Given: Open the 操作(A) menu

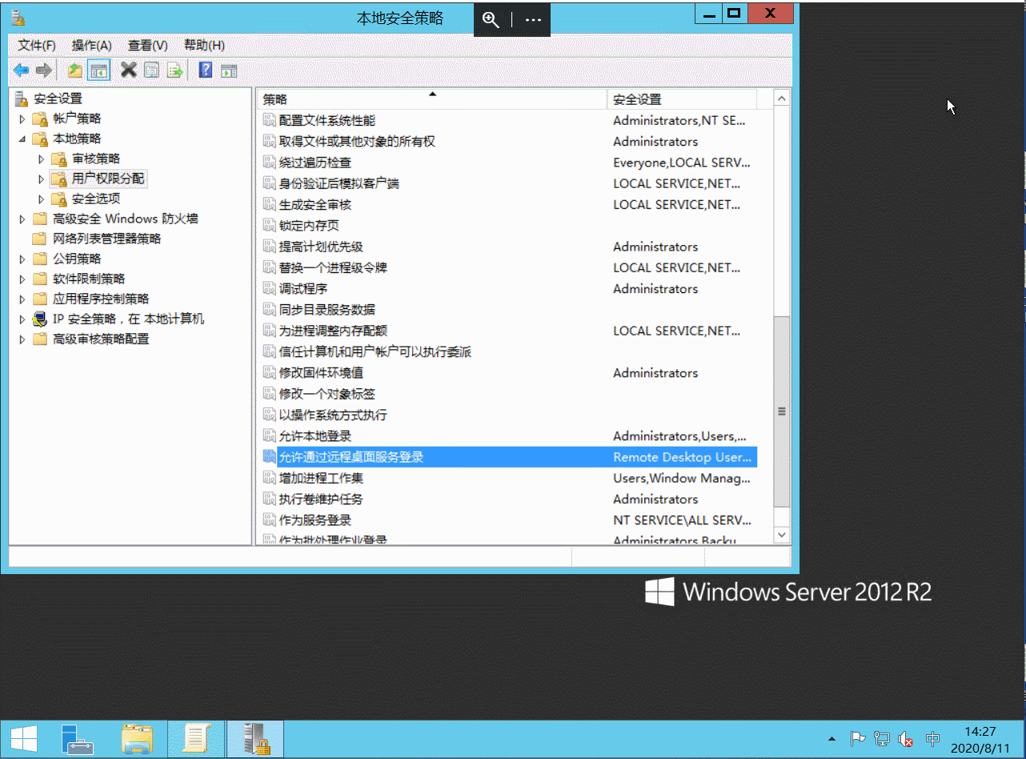Looking at the screenshot, I should (91, 46).
